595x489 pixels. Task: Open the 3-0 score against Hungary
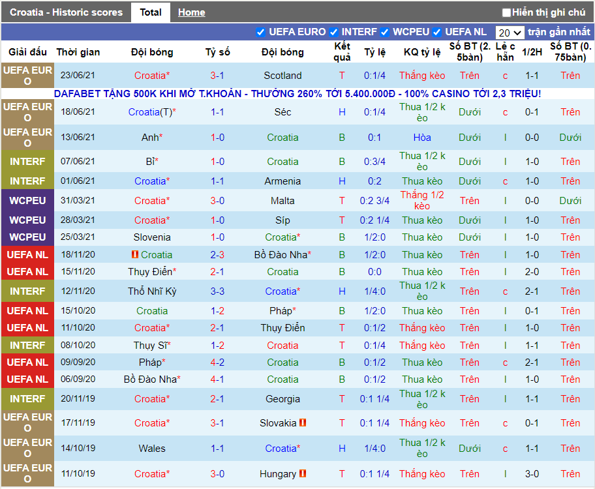pyautogui.click(x=217, y=474)
